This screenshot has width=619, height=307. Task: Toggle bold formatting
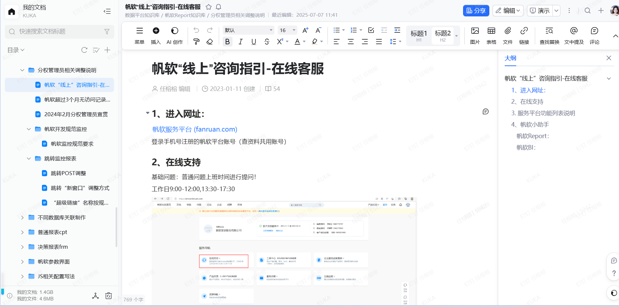point(227,42)
